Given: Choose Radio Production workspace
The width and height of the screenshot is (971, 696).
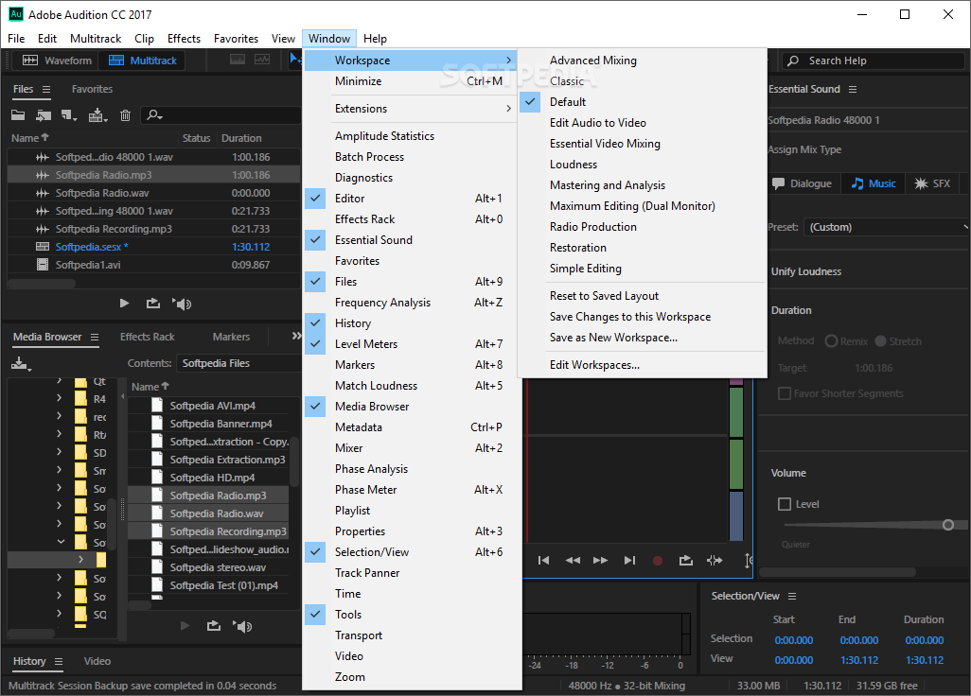Looking at the screenshot, I should pyautogui.click(x=643, y=227).
